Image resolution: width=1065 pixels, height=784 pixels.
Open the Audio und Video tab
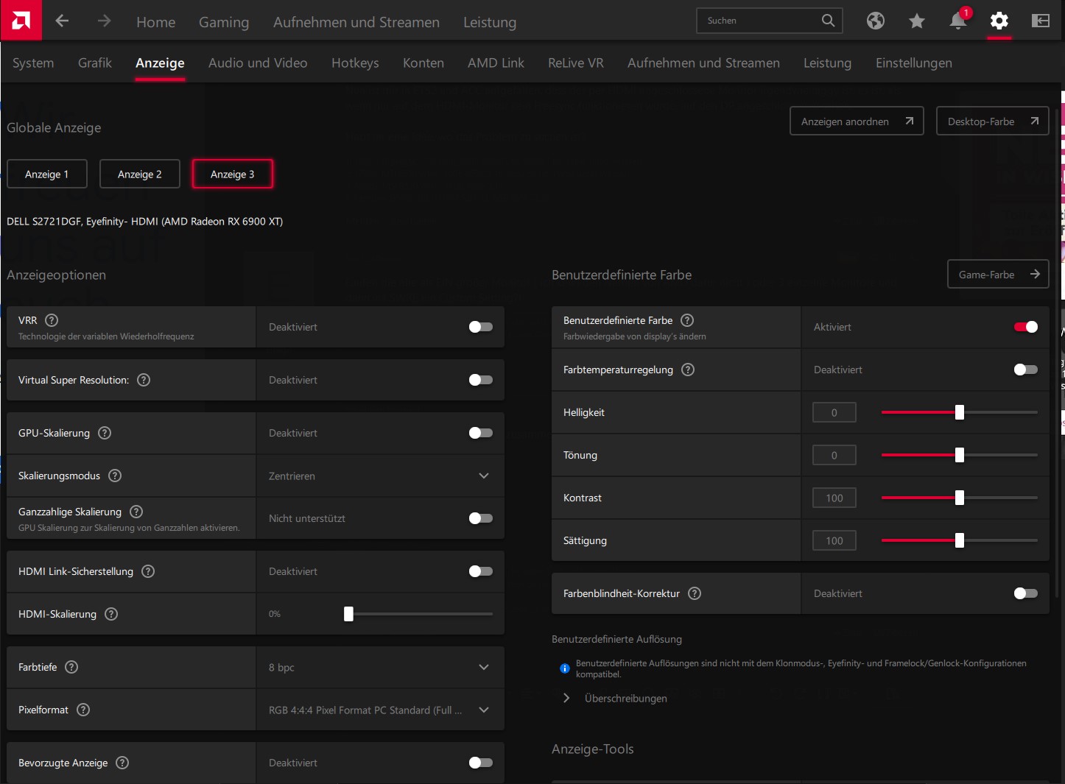click(x=258, y=63)
